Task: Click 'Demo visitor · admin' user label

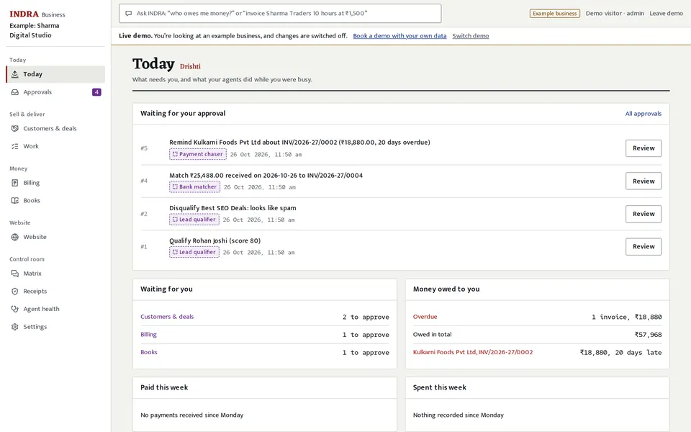Action: point(615,13)
